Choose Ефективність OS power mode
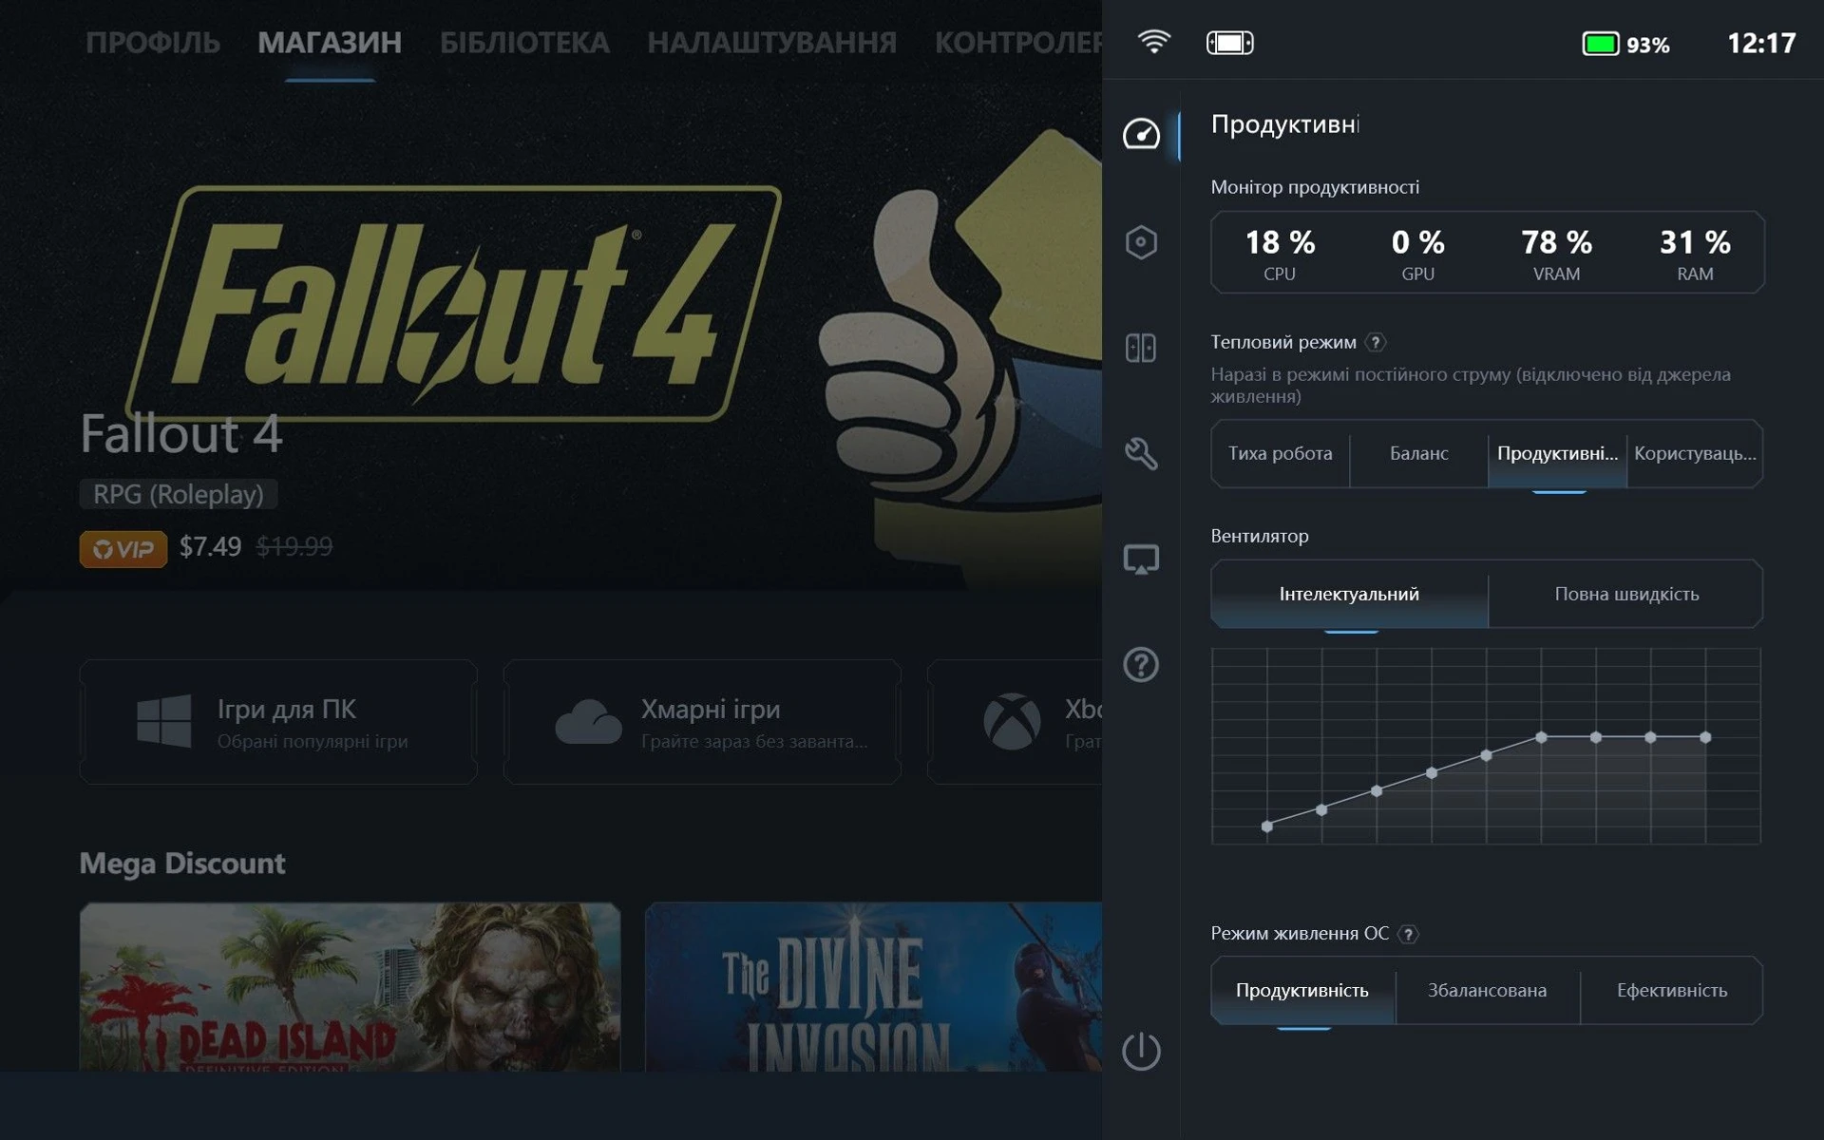The height and width of the screenshot is (1140, 1824). point(1672,990)
